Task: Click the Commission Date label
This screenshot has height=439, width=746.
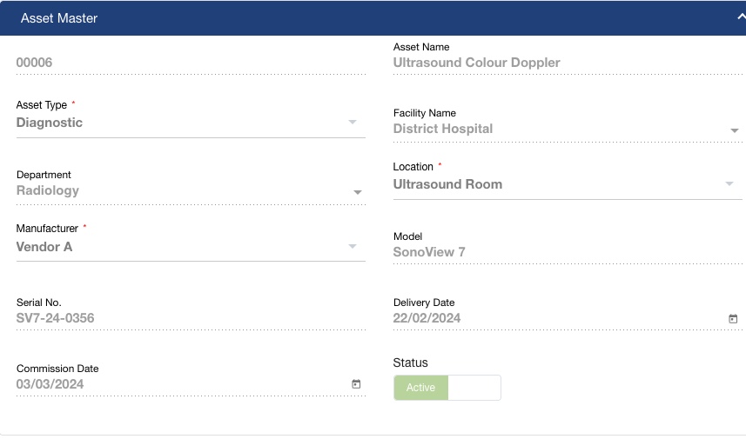Action: pos(57,369)
